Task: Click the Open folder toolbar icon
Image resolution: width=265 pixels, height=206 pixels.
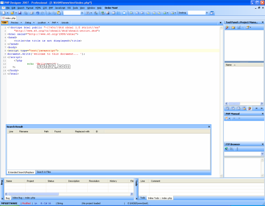Action: (12, 13)
